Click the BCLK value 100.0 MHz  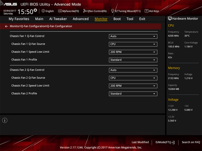pos(174,47)
